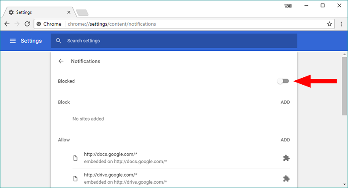Click the gear icon on Settings tab
348x188 pixels.
[11, 12]
